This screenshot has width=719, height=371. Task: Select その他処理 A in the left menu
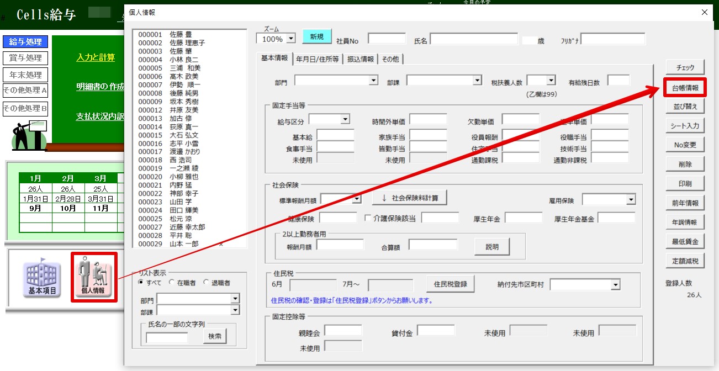(x=25, y=91)
